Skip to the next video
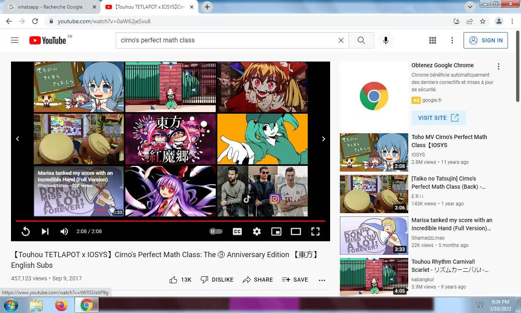Screen dimensions: 521x313 45,231
